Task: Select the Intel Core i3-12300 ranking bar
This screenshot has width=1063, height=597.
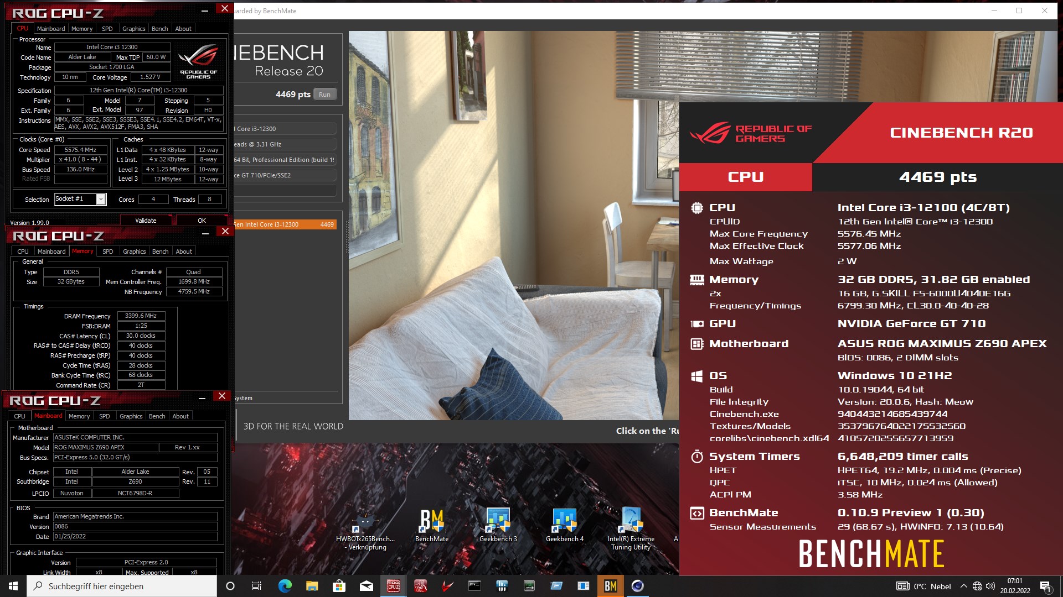Action: coord(285,224)
